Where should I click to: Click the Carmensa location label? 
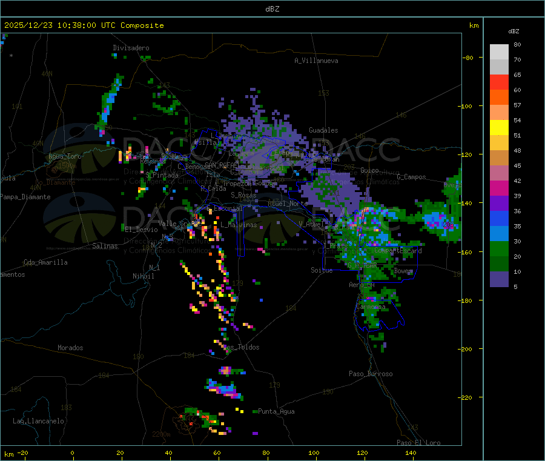(x=371, y=307)
